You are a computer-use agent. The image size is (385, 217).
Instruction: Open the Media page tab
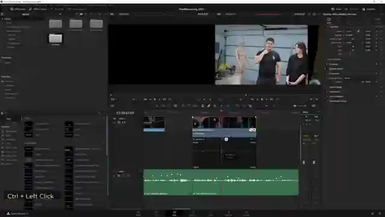(138, 213)
